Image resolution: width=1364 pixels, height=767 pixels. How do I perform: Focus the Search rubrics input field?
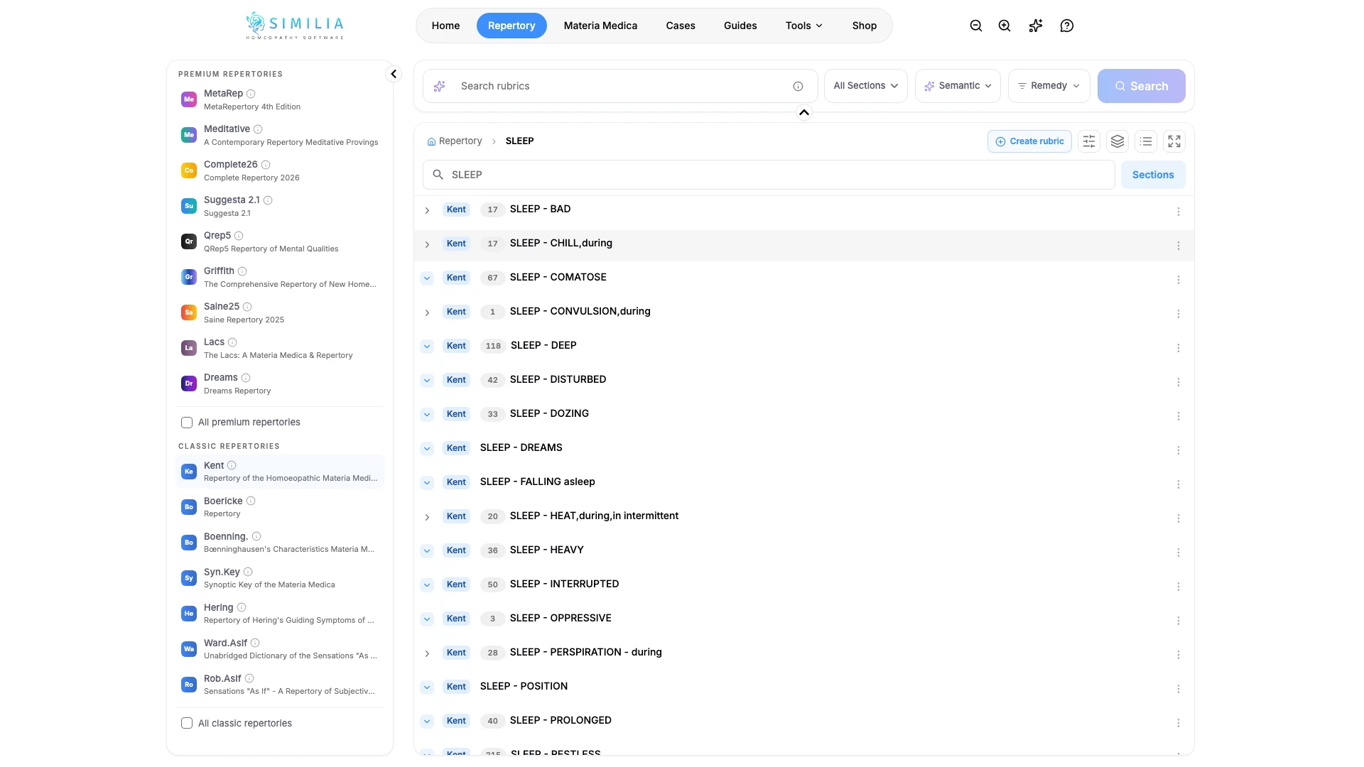[x=622, y=86]
